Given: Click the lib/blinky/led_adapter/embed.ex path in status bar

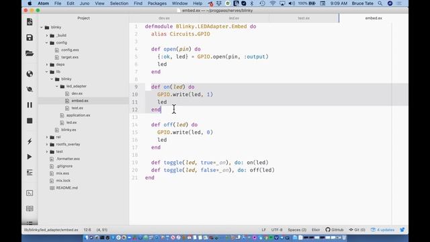Looking at the screenshot, I should (x=51, y=230).
